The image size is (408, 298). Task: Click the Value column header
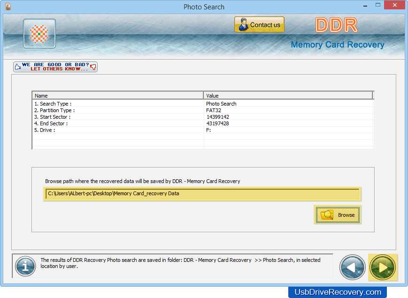288,95
